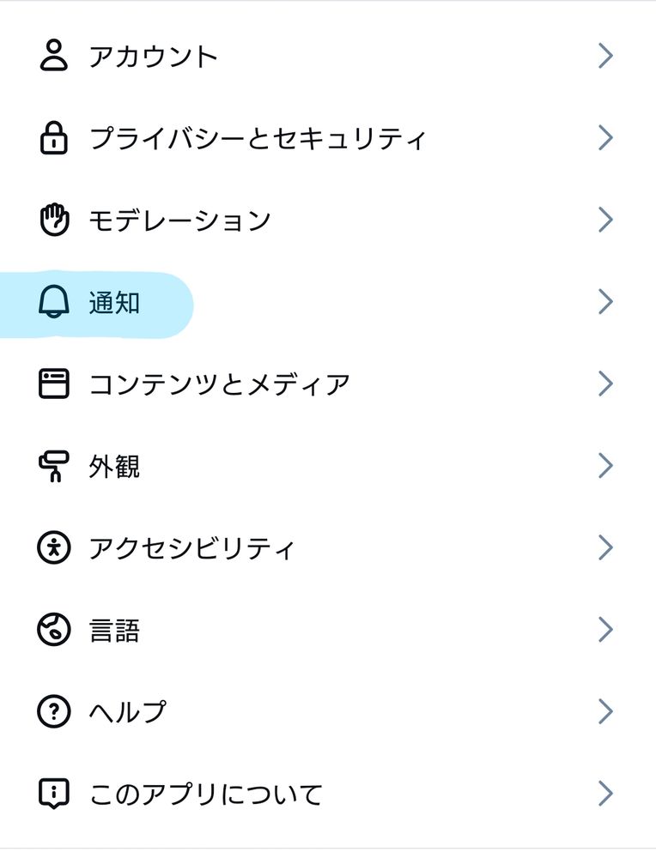
Task: Expand the アカウント row chevron
Action: [x=605, y=57]
